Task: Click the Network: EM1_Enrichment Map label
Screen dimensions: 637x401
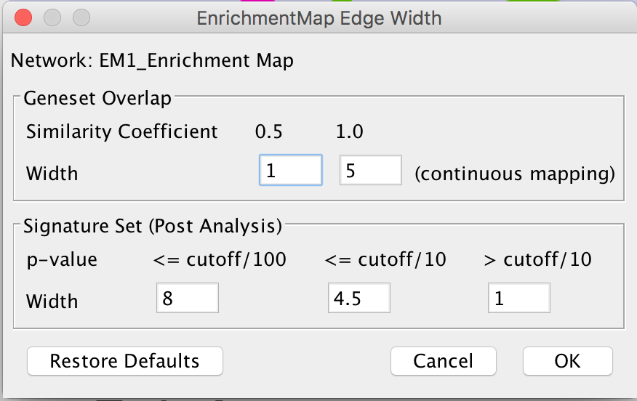Action: point(152,60)
